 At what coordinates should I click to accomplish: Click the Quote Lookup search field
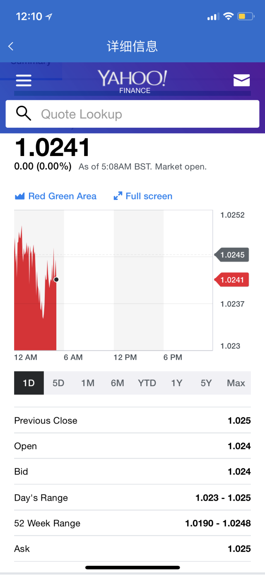[132, 114]
